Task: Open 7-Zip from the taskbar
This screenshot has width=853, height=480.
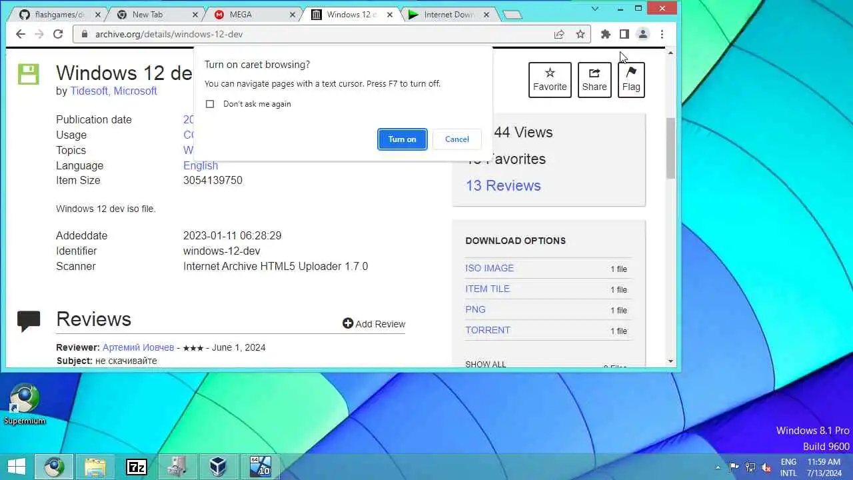Action: (x=136, y=467)
